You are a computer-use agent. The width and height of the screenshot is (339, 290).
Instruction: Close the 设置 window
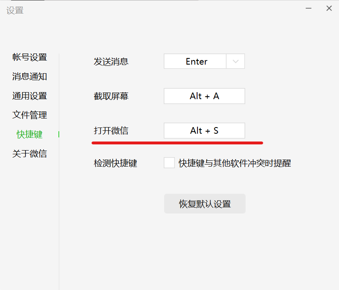(329, 8)
